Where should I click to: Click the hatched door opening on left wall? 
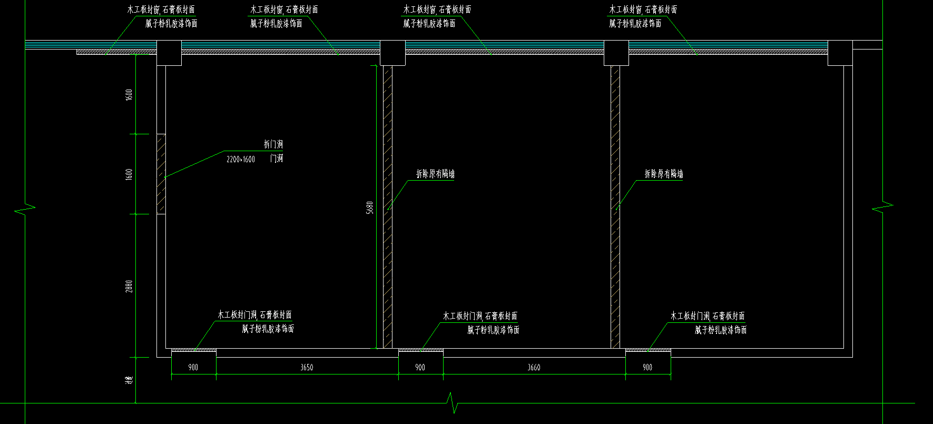(161, 174)
